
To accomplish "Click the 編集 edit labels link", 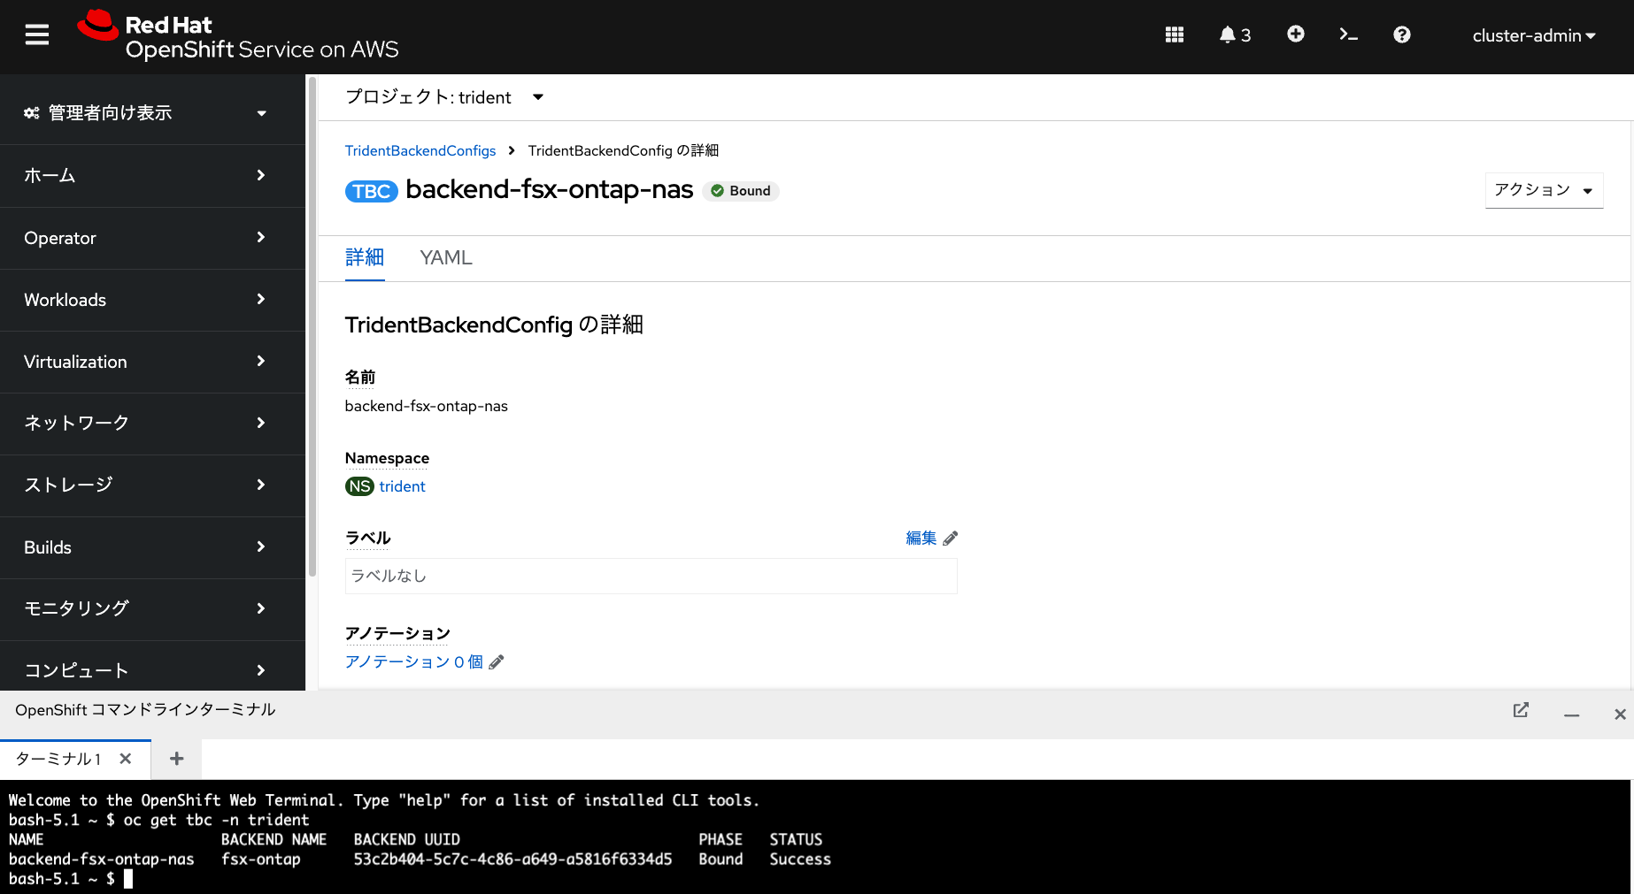I will [x=921, y=538].
